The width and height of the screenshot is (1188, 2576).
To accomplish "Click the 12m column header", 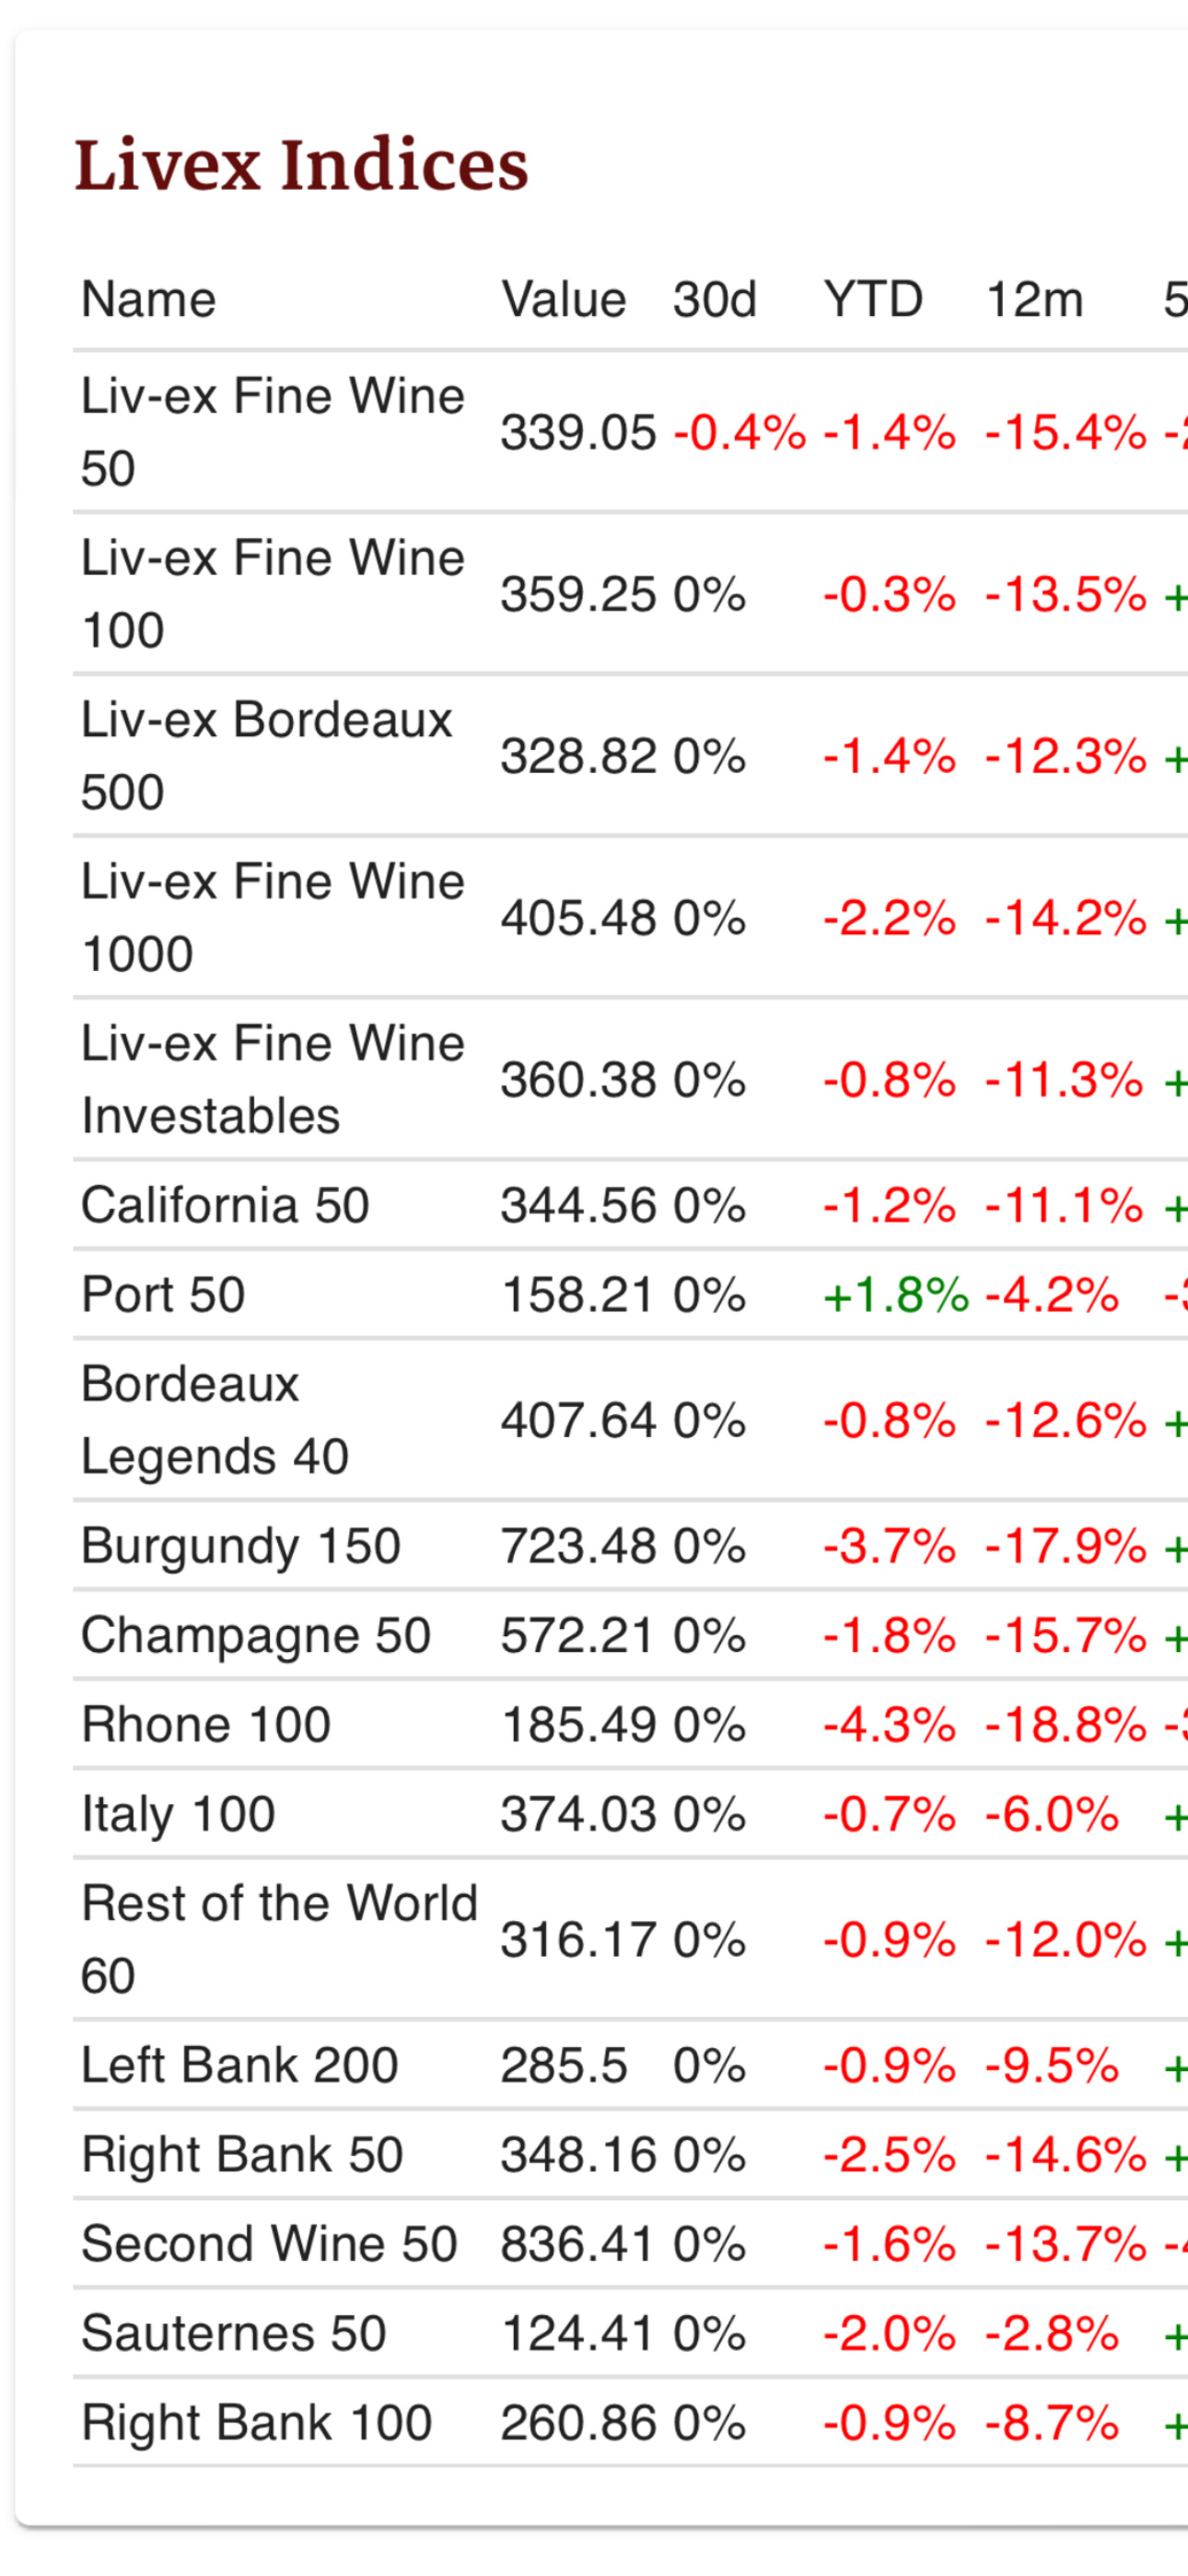I will click(x=1035, y=300).
